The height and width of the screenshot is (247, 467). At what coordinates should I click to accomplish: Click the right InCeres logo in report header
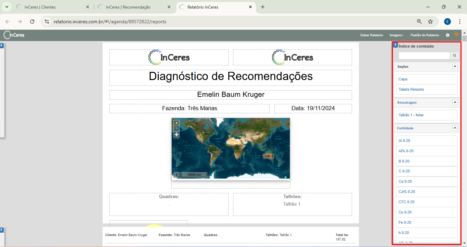[x=293, y=57]
